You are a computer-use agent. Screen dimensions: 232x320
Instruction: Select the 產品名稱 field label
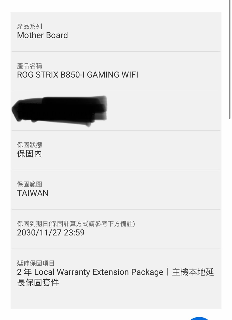[x=30, y=66]
